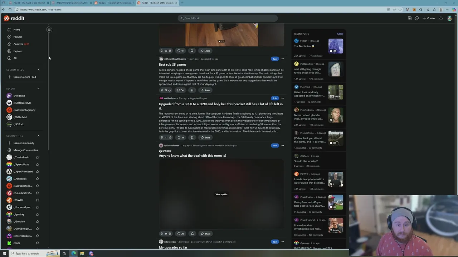Join r/ValveIndex
This screenshot has width=458, height=257.
[275, 98]
